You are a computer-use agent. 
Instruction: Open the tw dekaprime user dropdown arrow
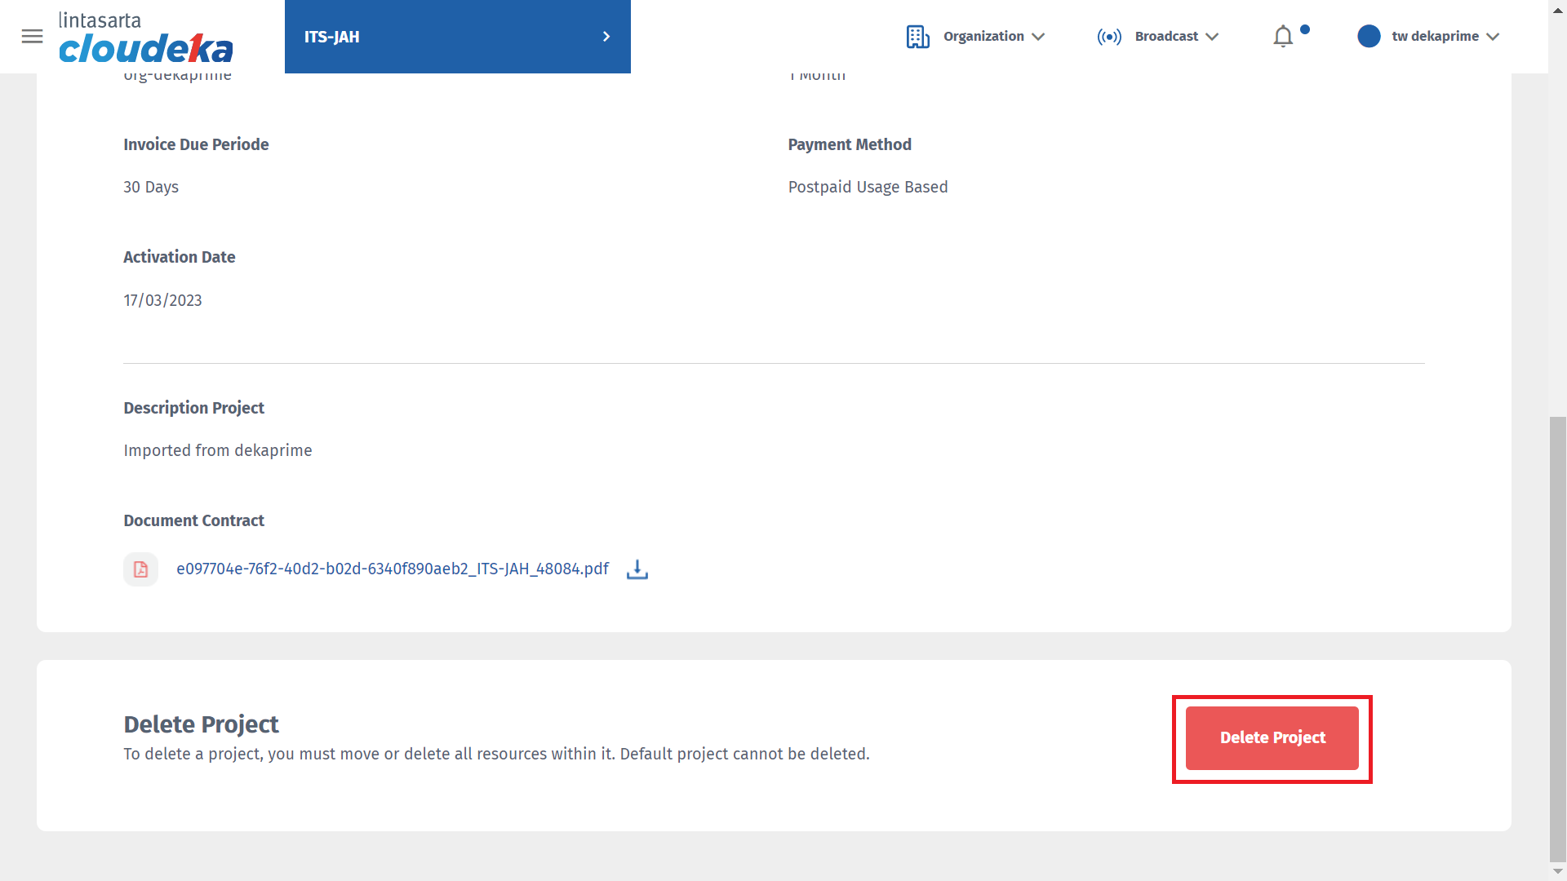tap(1493, 37)
